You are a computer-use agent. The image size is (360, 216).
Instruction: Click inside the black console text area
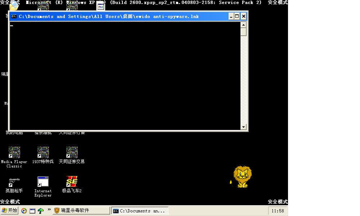125,76
